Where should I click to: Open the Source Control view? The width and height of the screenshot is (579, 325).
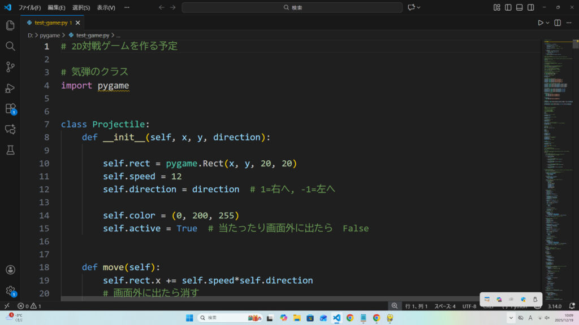point(10,67)
